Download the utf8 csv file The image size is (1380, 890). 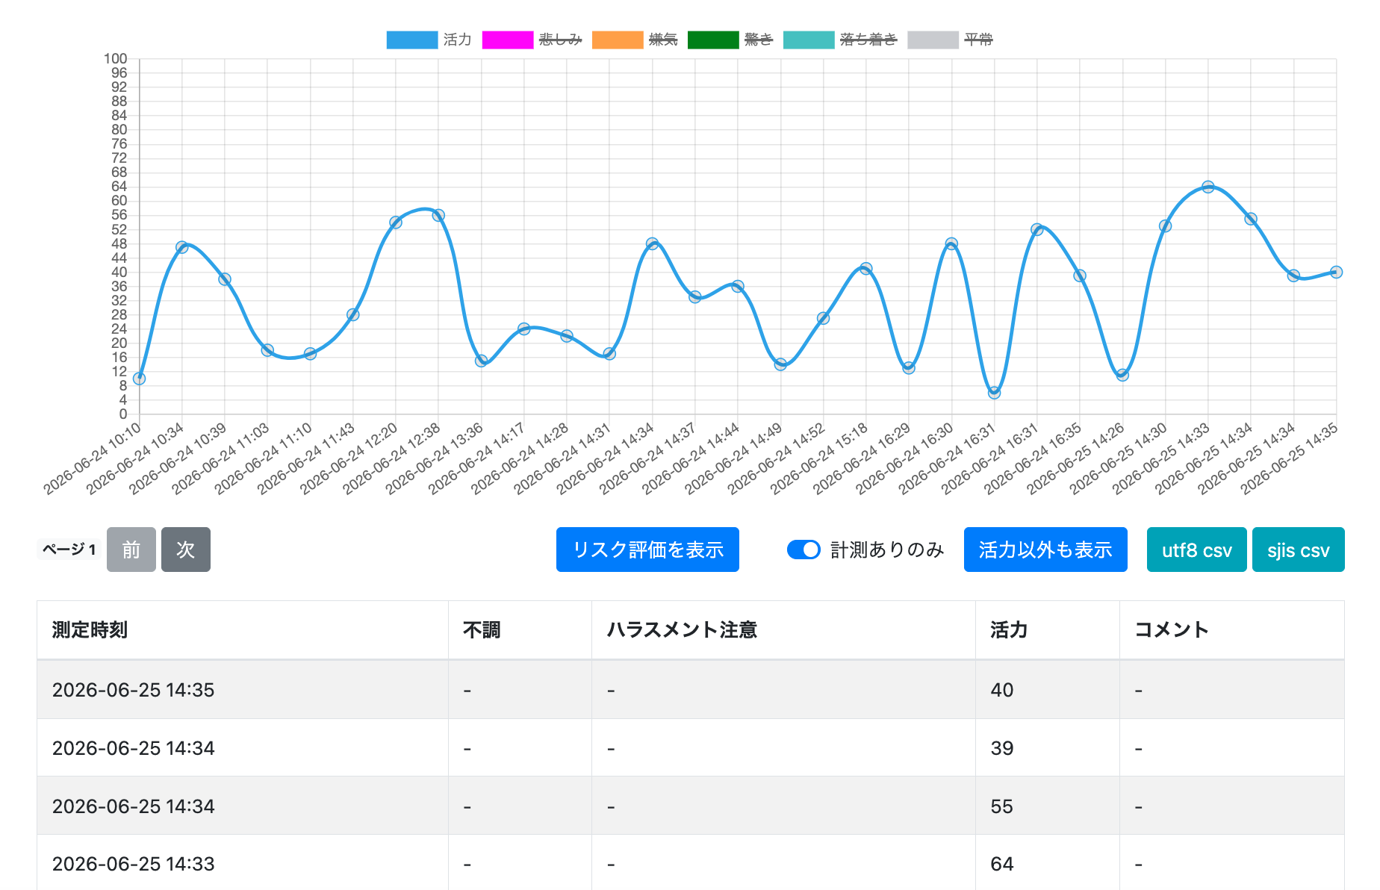click(x=1197, y=550)
